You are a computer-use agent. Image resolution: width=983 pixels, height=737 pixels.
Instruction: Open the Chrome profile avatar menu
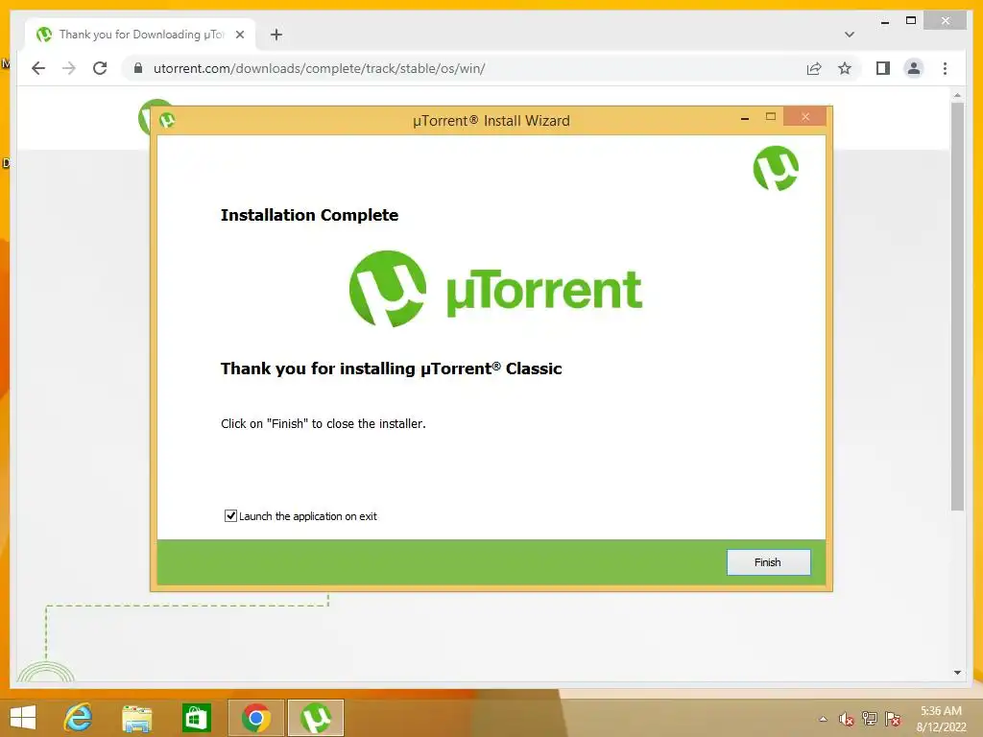click(914, 68)
